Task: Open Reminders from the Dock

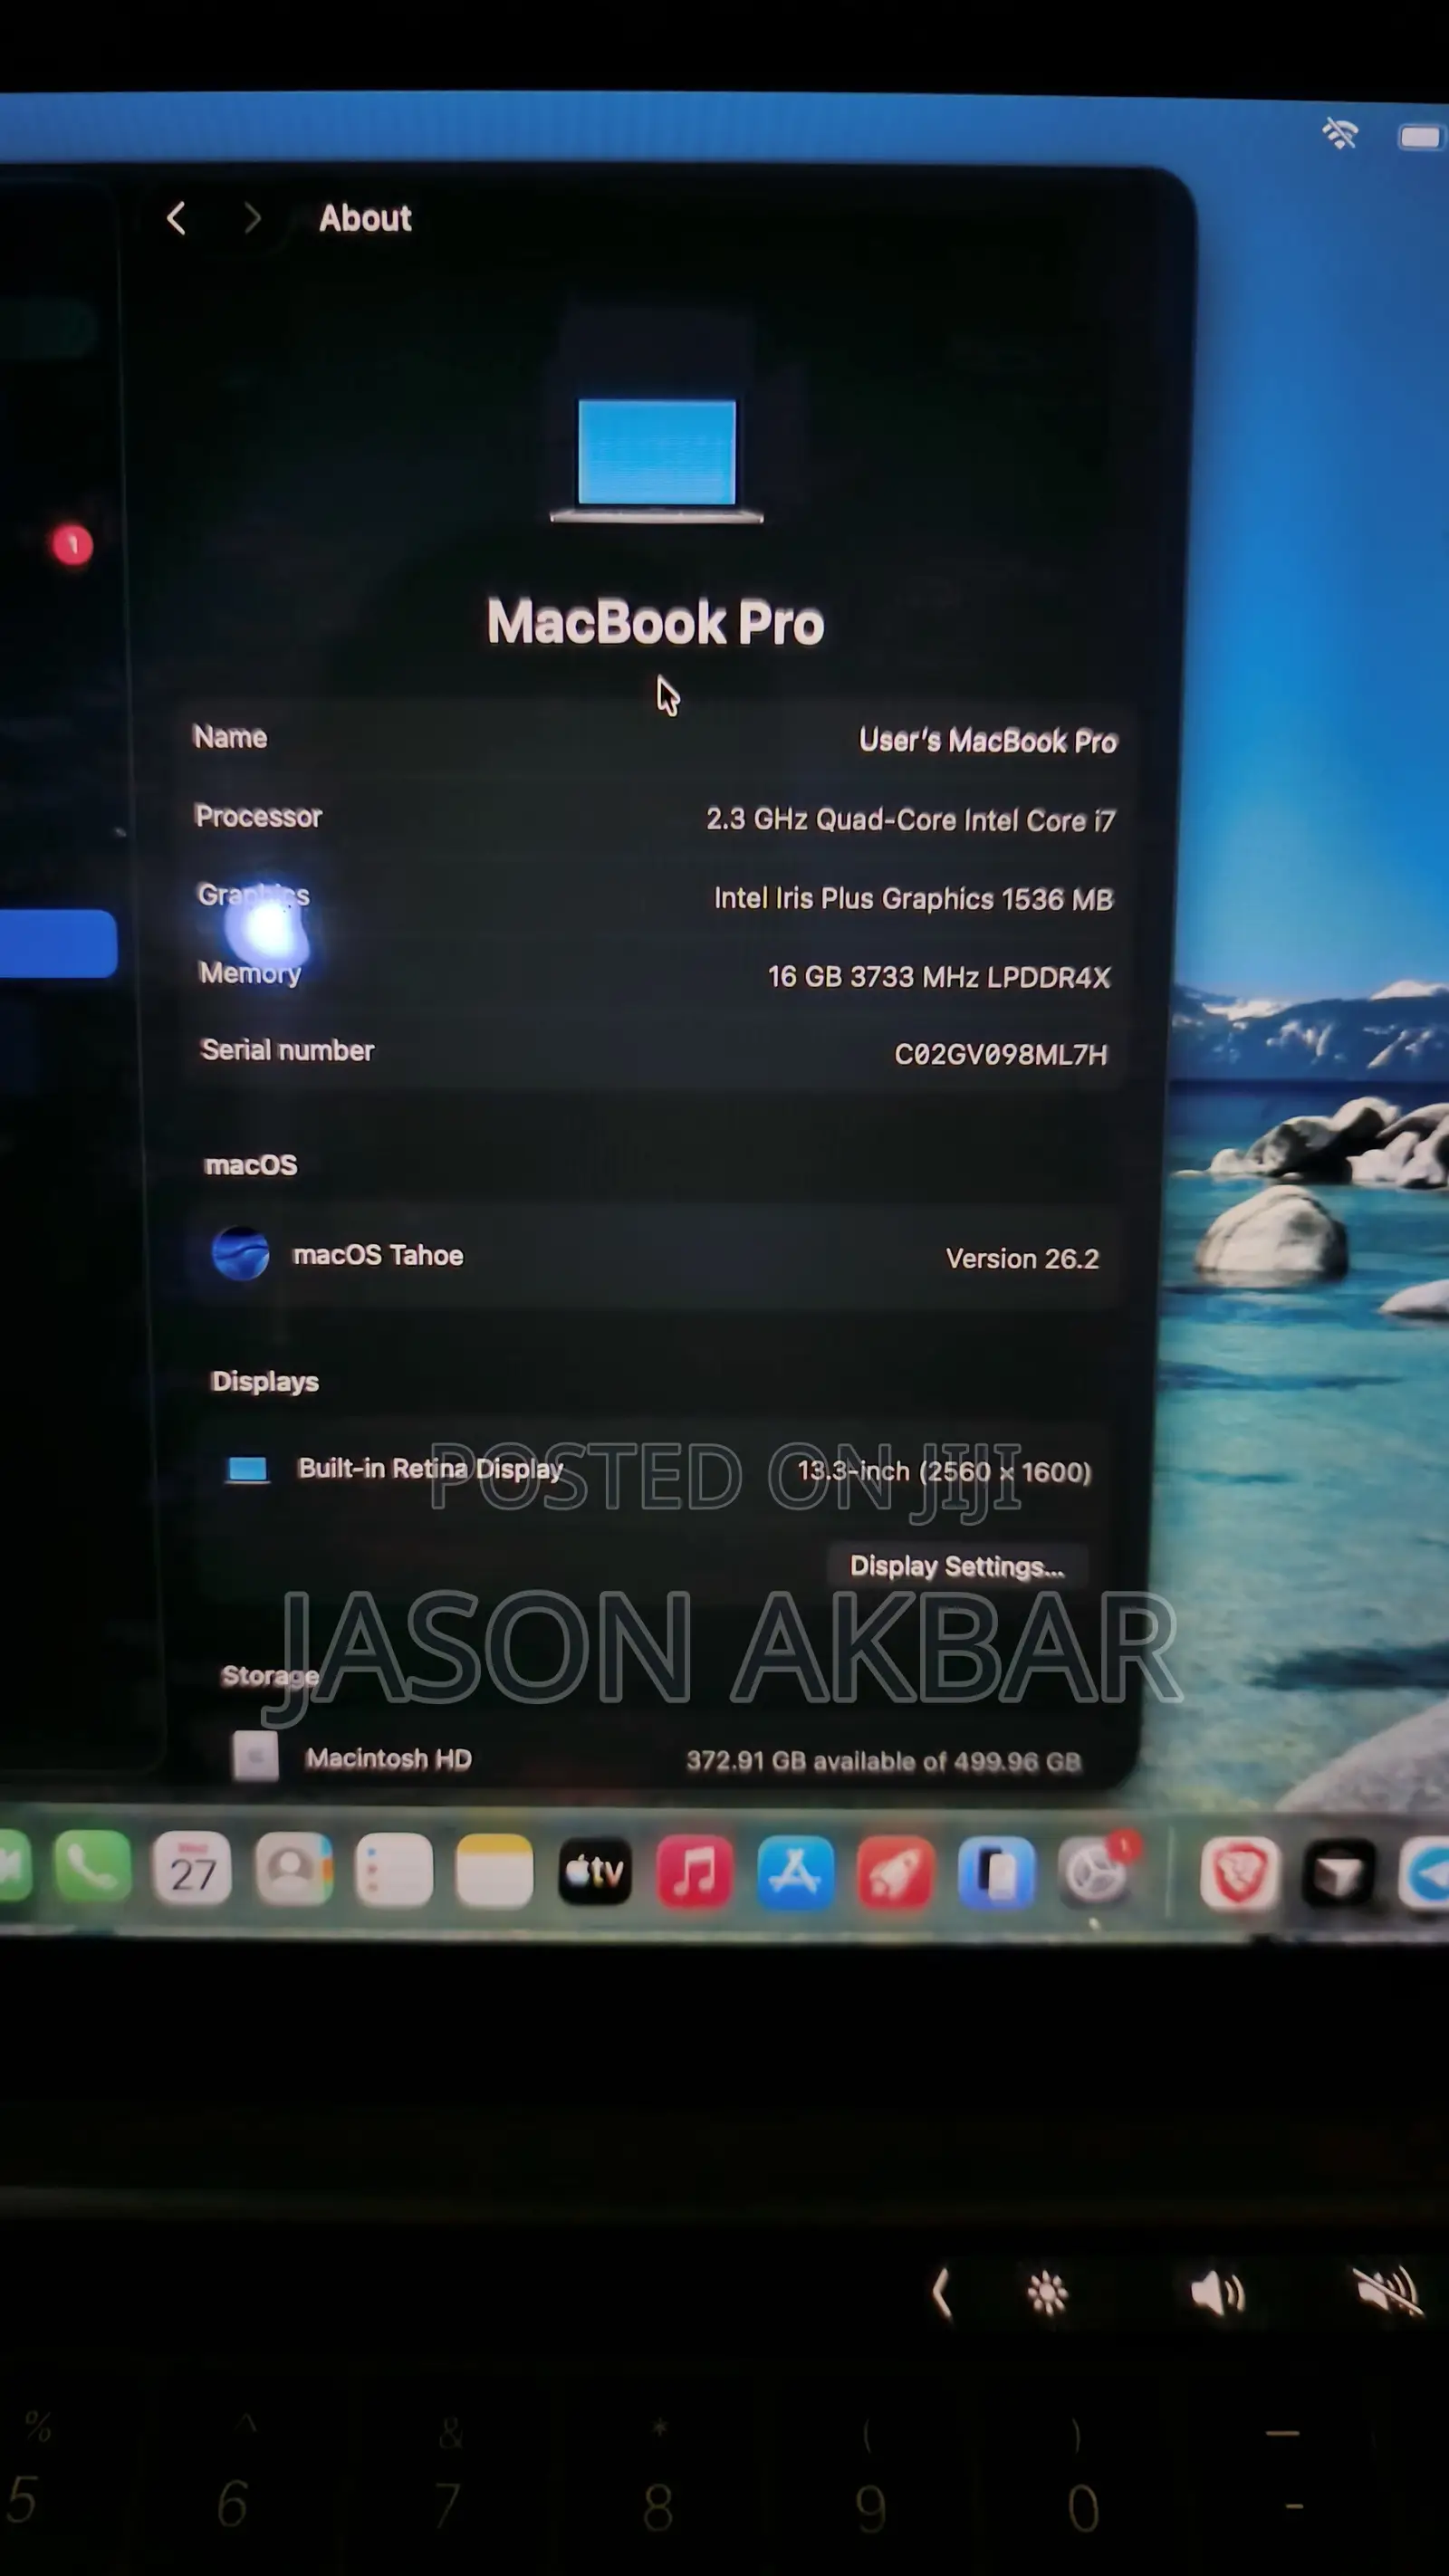Action: tap(394, 1871)
